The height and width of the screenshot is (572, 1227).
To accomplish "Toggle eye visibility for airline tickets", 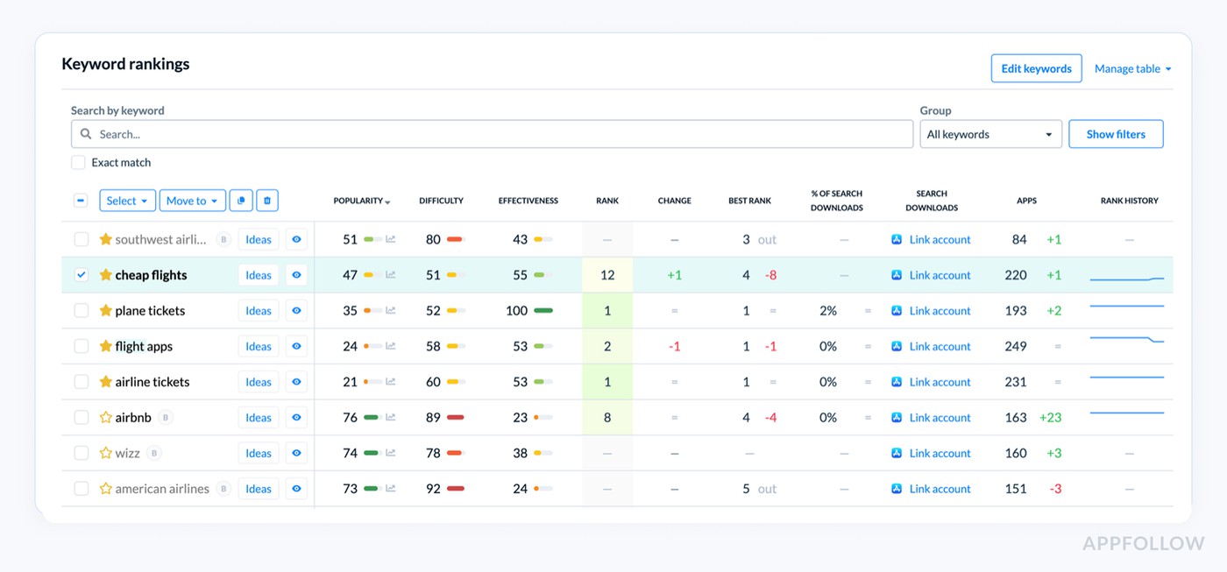I will 296,382.
